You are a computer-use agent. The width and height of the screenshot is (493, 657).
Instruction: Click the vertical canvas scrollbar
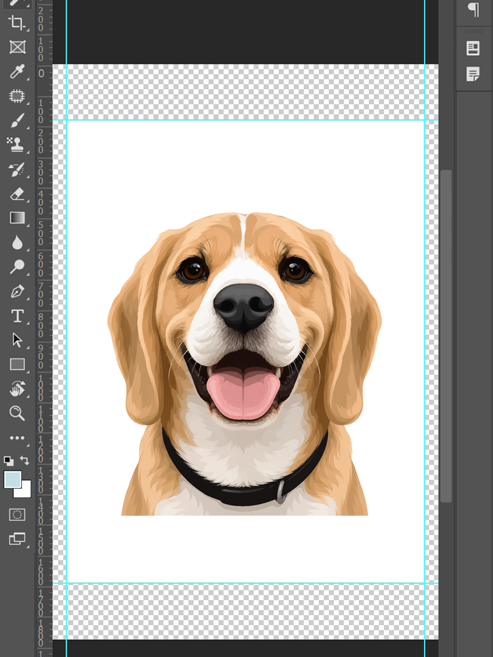[446, 336]
